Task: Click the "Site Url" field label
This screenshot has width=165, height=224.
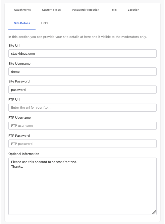Action: pos(14,45)
